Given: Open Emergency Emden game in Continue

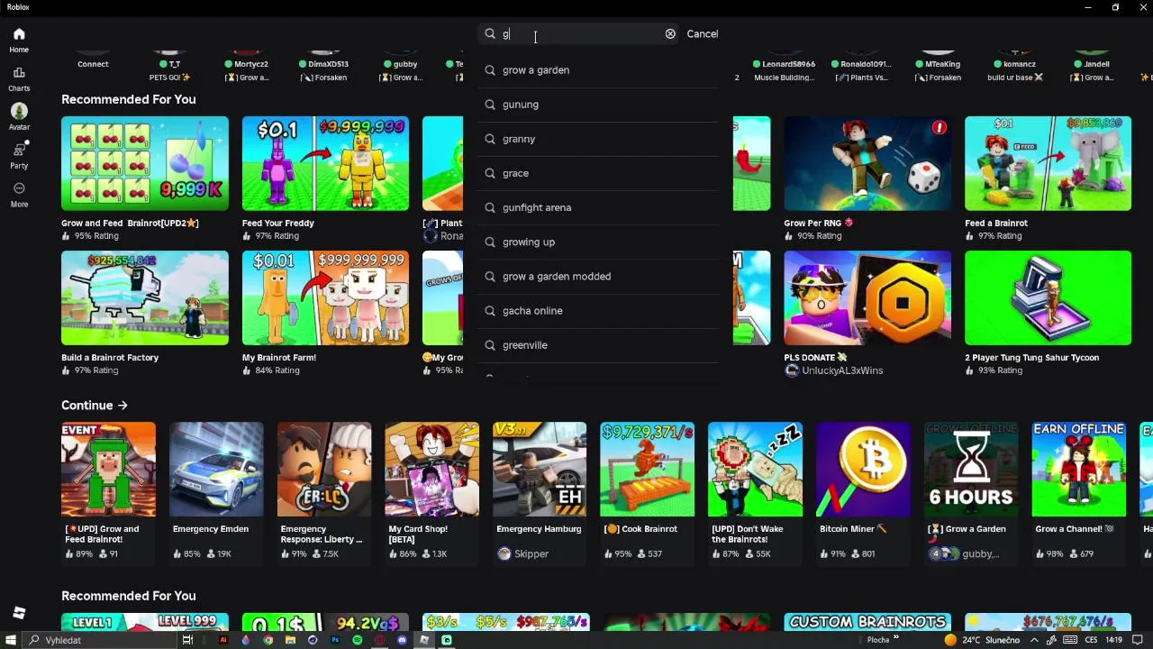Looking at the screenshot, I should [216, 470].
